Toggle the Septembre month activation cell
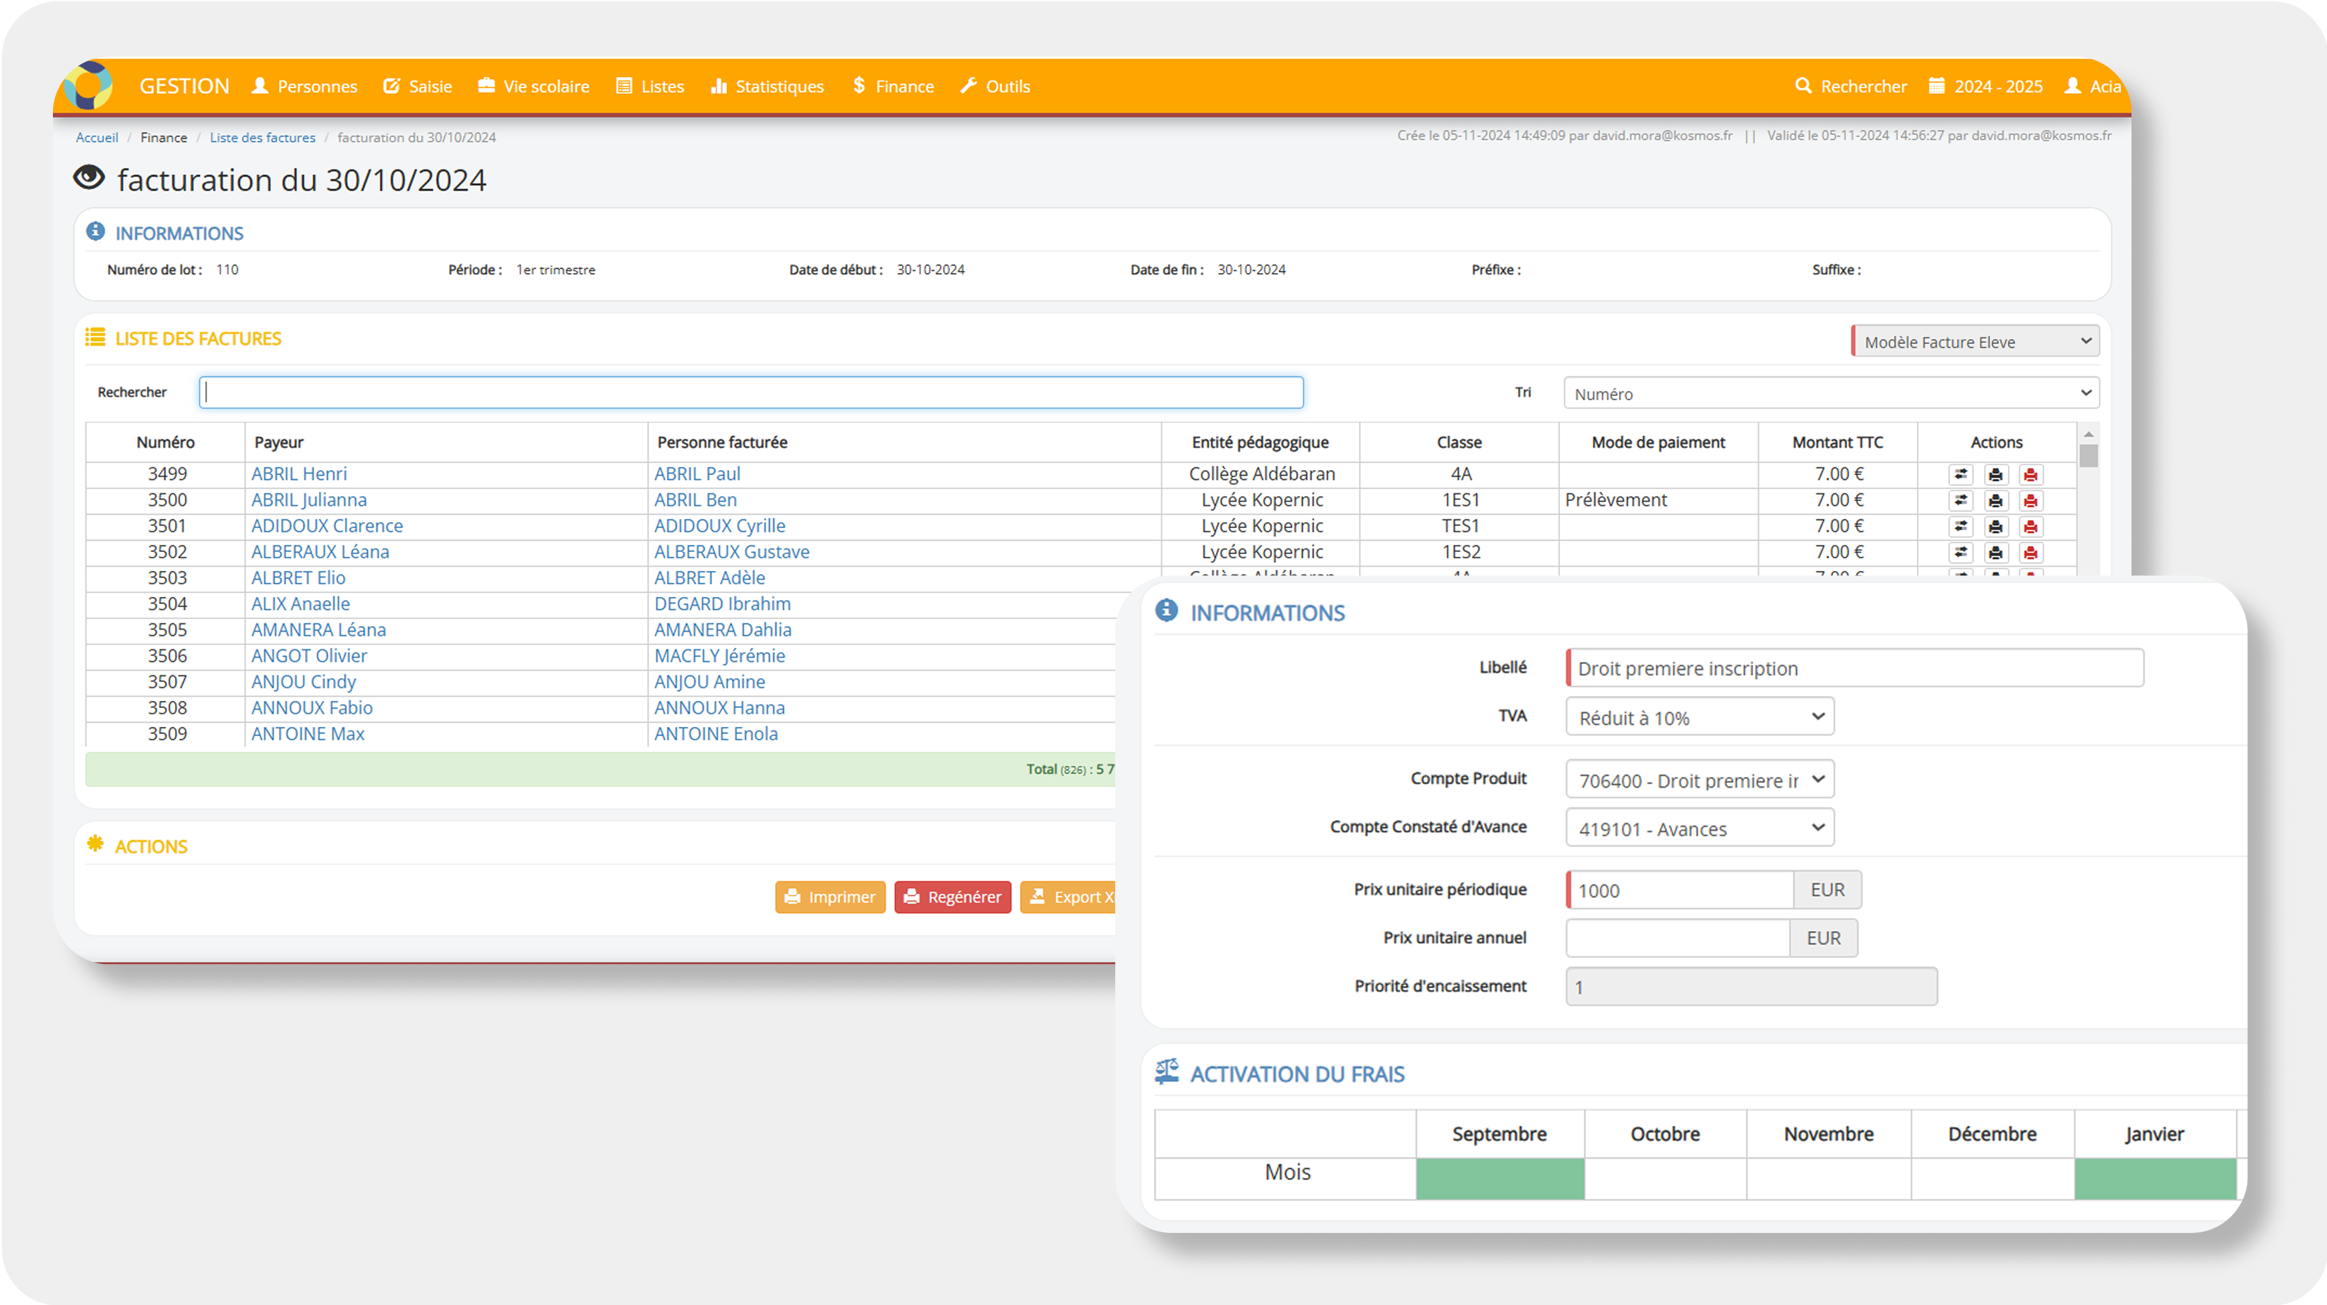Screen dimensions: 2327x1305 coord(1500,1179)
